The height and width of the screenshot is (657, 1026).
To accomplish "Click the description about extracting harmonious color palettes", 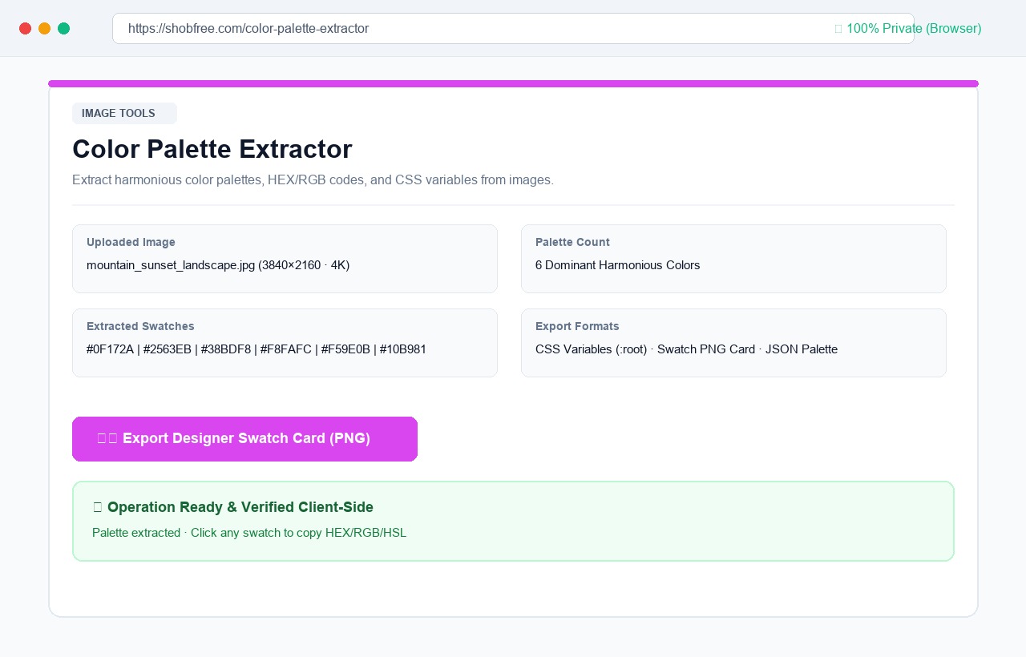I will click(x=313, y=180).
